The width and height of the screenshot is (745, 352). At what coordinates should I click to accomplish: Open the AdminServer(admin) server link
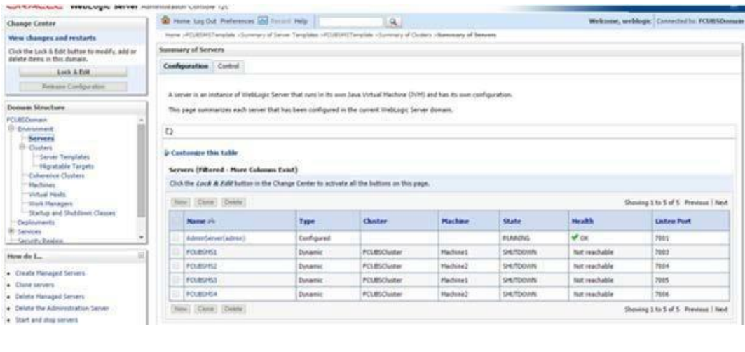(x=216, y=238)
